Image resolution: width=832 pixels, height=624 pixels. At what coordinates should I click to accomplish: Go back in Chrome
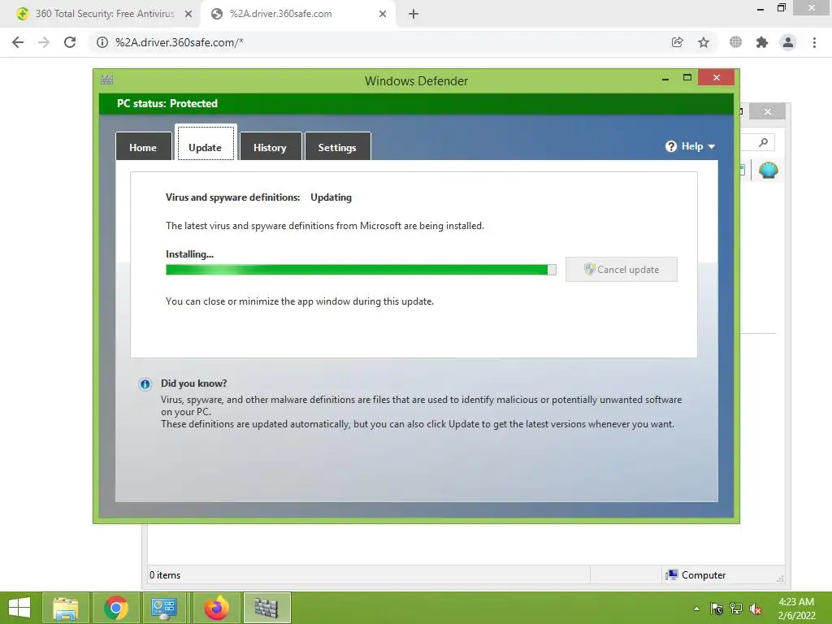(18, 42)
